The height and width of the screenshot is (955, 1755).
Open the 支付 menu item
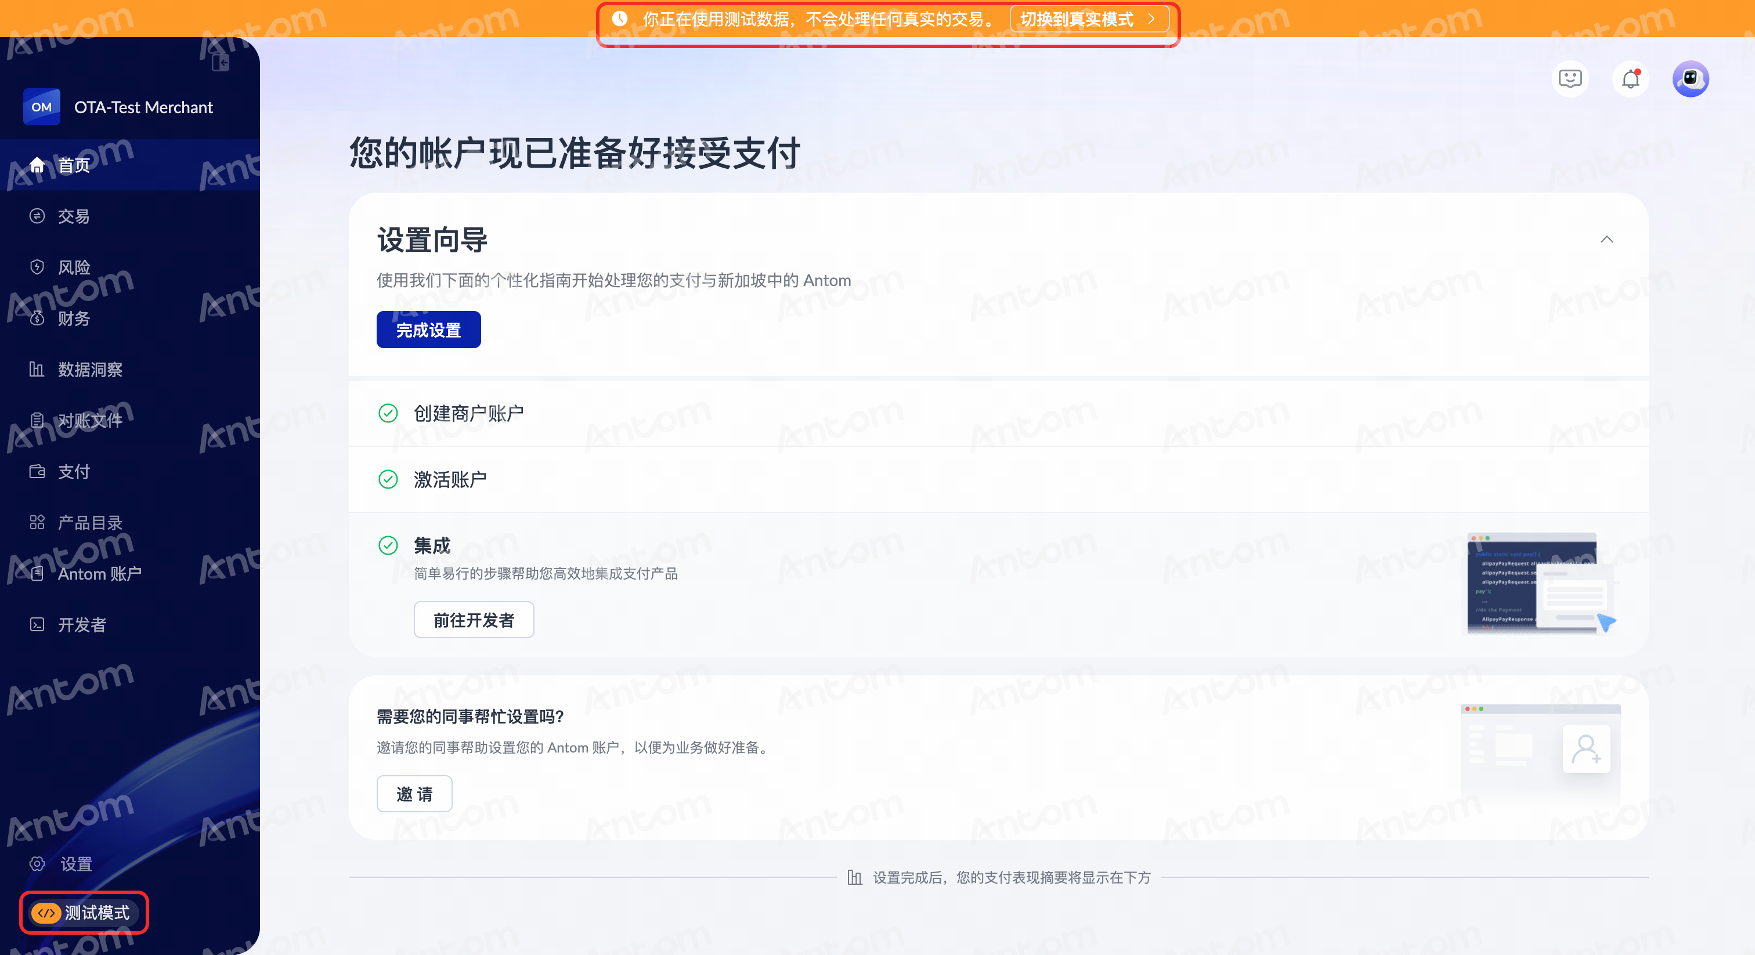tap(130, 471)
